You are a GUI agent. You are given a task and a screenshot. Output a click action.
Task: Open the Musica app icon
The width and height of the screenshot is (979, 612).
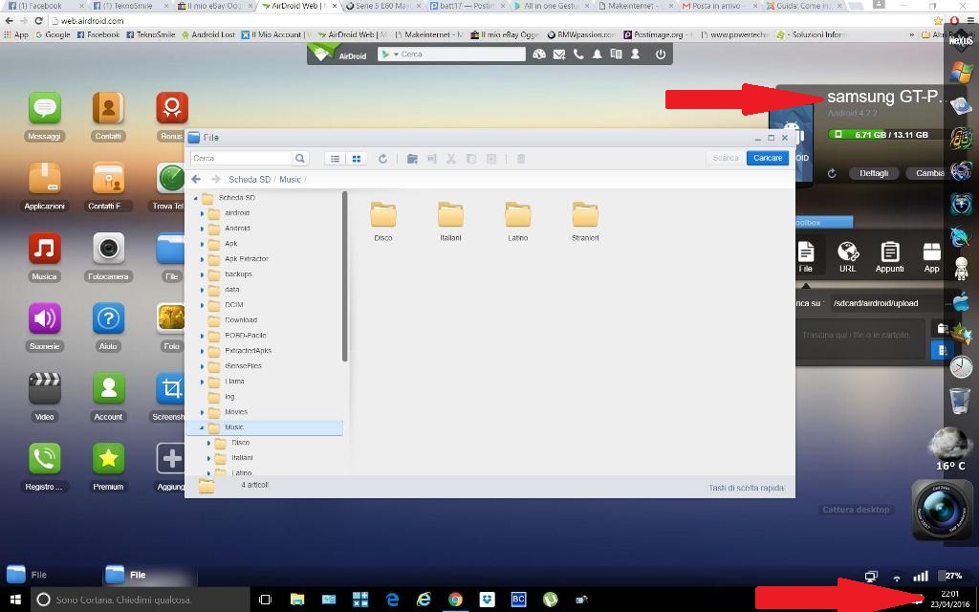point(44,250)
